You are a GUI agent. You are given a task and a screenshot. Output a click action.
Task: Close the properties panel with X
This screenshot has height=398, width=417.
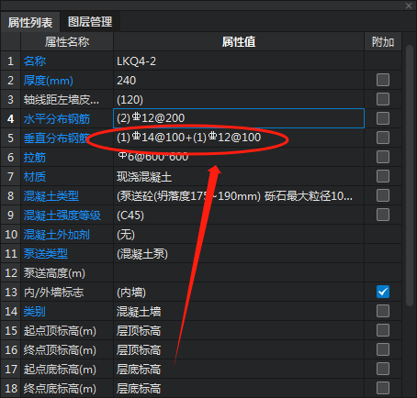tap(409, 6)
